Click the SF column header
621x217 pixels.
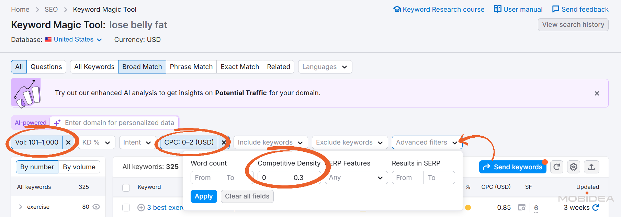528,187
